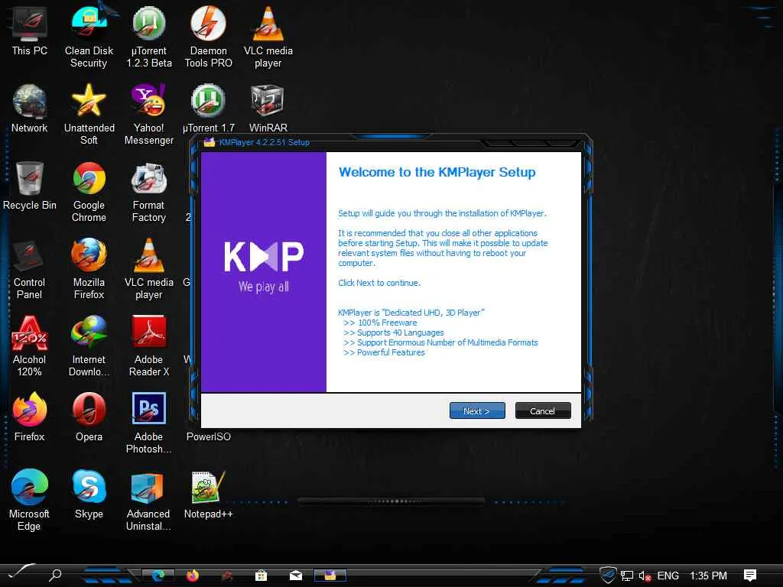Open Mail app on taskbar

296,576
